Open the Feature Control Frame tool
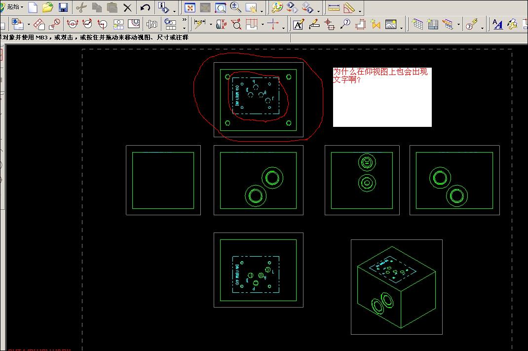 point(314,24)
